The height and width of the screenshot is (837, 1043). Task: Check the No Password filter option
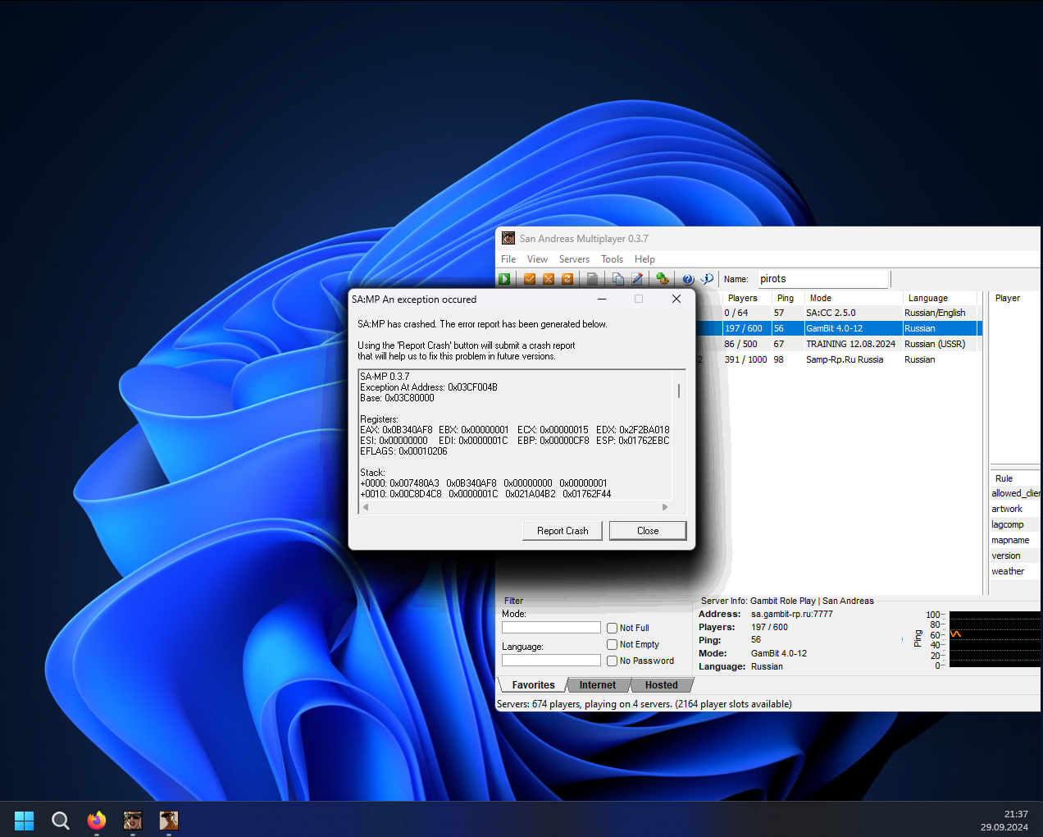(x=612, y=661)
